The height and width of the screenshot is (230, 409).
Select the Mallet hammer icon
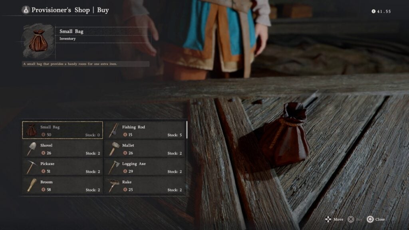click(x=114, y=149)
